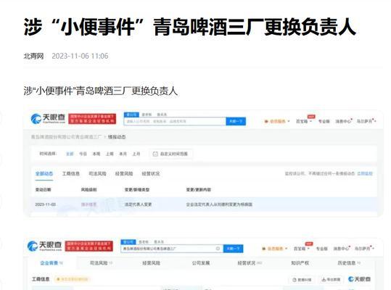Click the 变更/更新内容 column header
391x290 pixels.
pos(198,190)
